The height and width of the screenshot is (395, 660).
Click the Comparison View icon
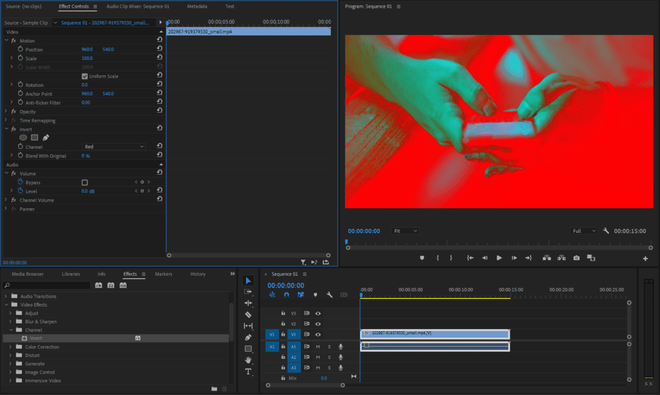[x=592, y=258]
